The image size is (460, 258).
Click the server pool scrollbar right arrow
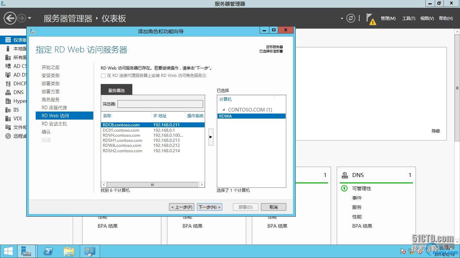[202, 185]
